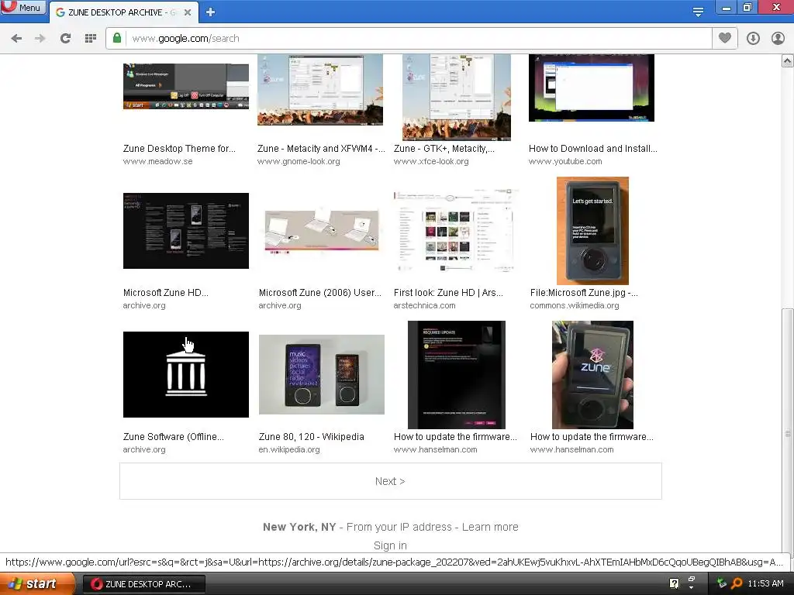Viewport: 794px width, 595px height.
Task: Open a new tab with the plus button
Action: pos(211,12)
